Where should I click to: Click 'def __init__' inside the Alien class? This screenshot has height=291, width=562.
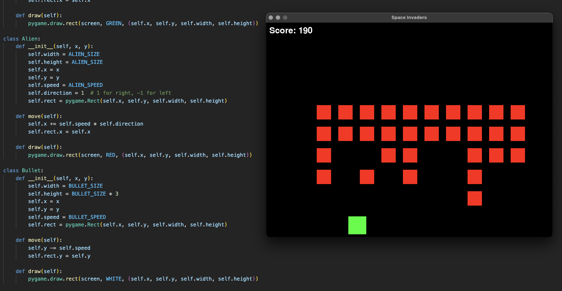click(x=34, y=46)
